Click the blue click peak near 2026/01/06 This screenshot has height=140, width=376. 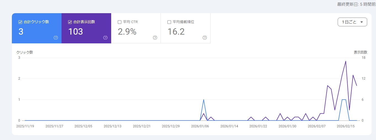click(204, 100)
